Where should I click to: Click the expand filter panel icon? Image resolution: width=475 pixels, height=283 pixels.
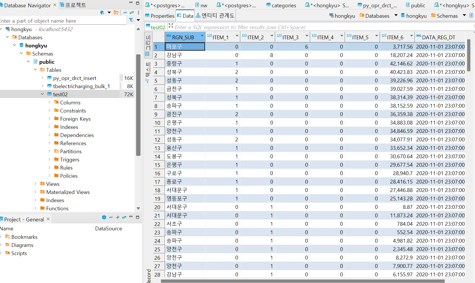pos(171,26)
